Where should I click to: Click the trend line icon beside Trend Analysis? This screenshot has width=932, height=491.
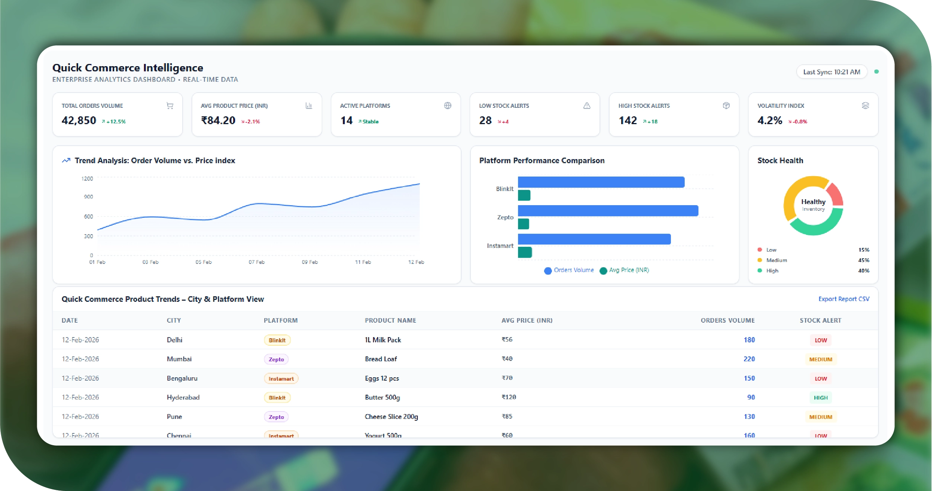coord(66,161)
